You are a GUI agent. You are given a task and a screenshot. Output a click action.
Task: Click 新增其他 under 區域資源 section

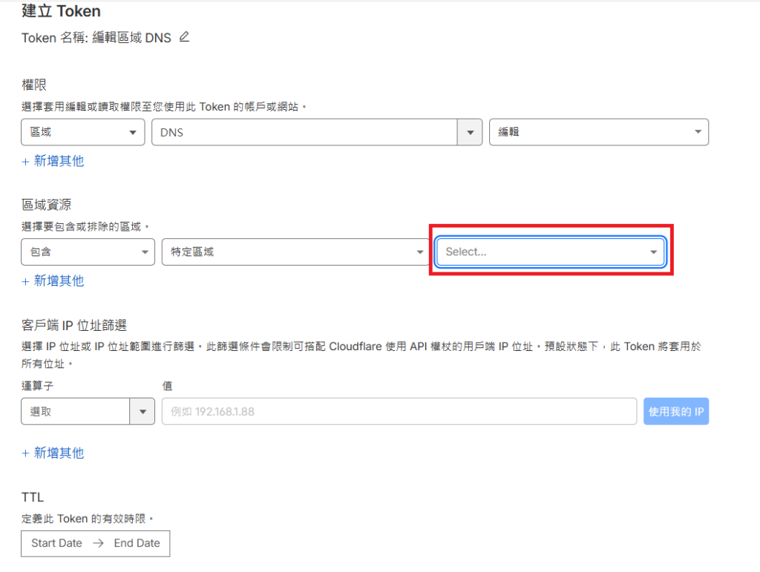pyautogui.click(x=53, y=280)
